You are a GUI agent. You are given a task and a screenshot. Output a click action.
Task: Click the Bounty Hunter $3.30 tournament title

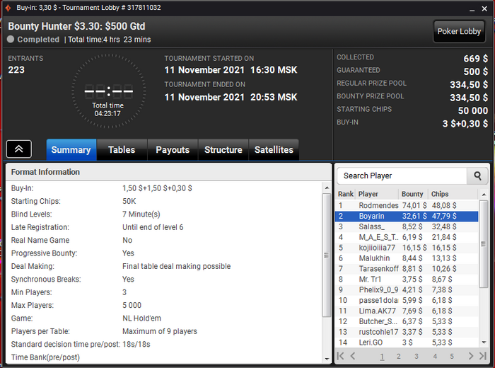pyautogui.click(x=76, y=26)
